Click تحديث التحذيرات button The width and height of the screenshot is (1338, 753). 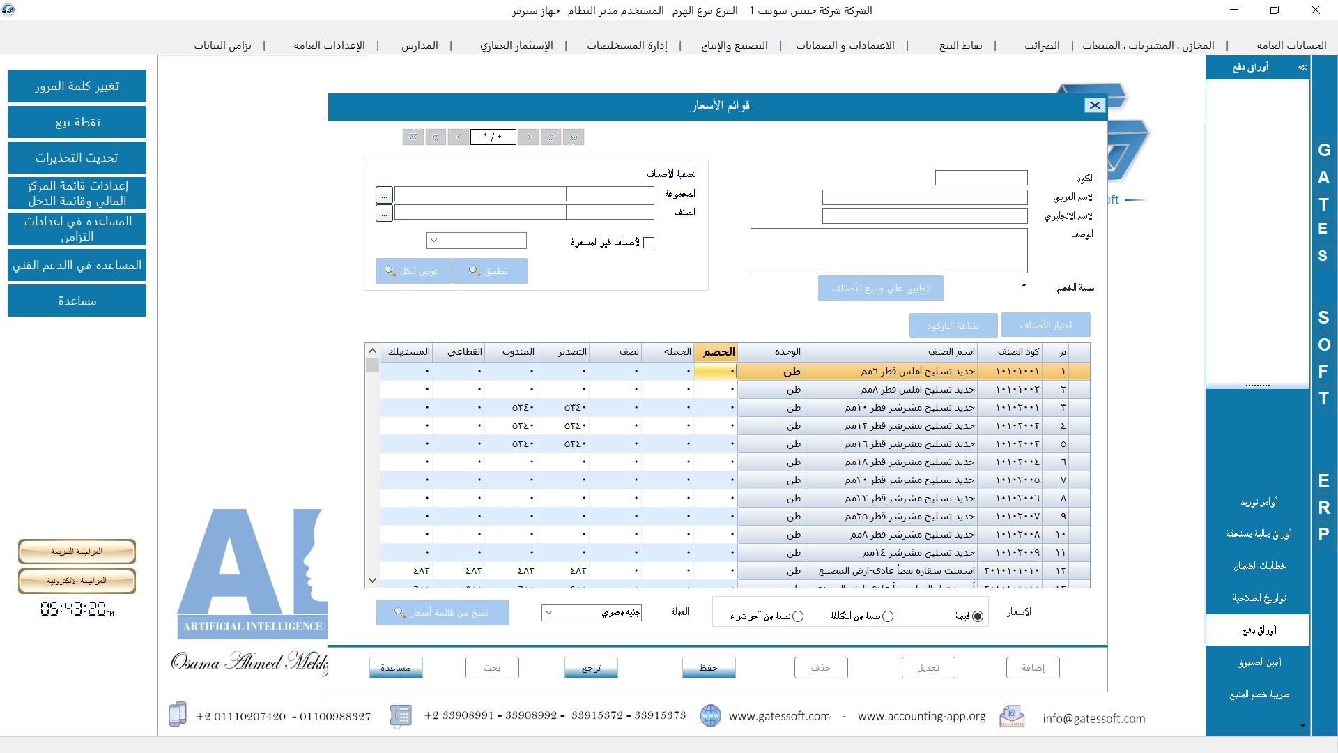(77, 158)
